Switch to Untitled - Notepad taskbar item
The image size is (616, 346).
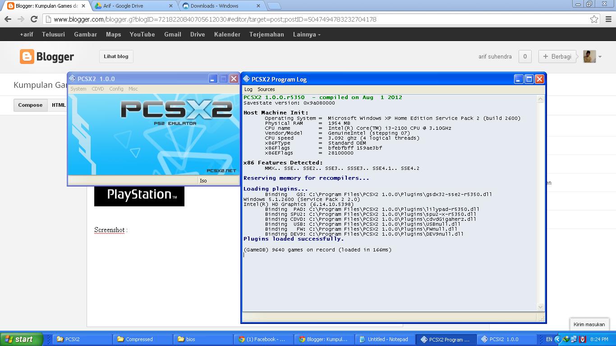coord(385,339)
